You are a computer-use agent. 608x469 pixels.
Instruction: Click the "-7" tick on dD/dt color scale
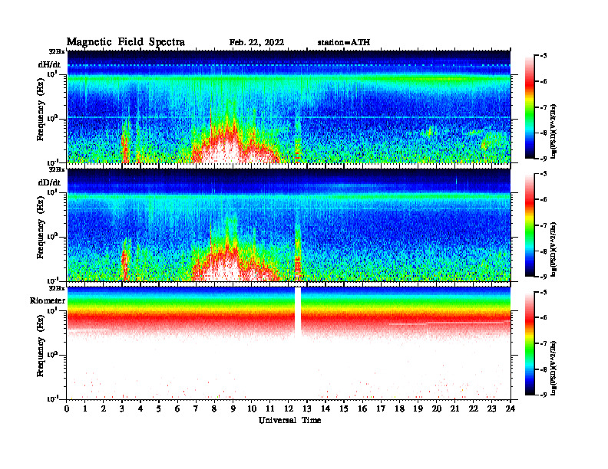pyautogui.click(x=544, y=225)
